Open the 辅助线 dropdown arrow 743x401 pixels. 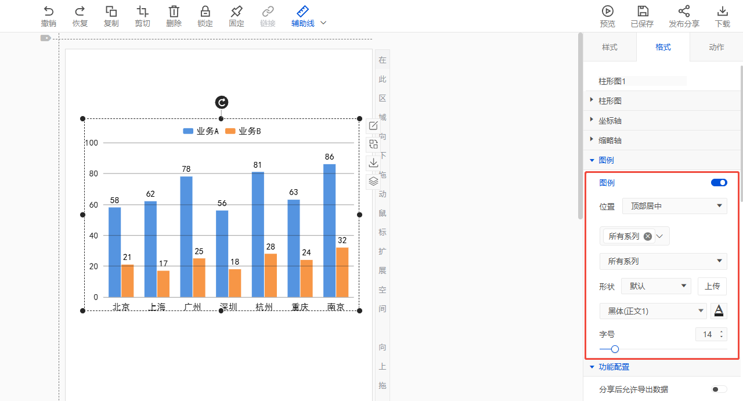click(x=324, y=23)
